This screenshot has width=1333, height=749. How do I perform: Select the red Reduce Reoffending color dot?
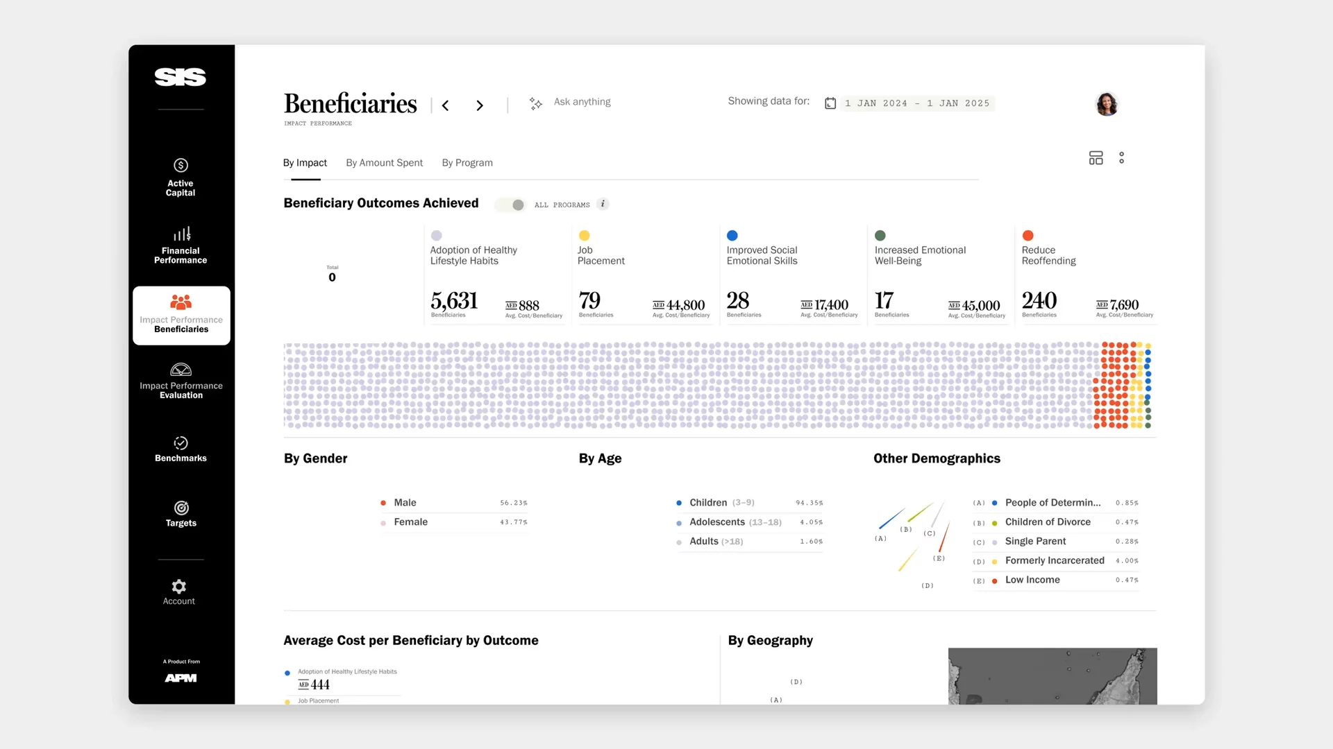coord(1028,236)
